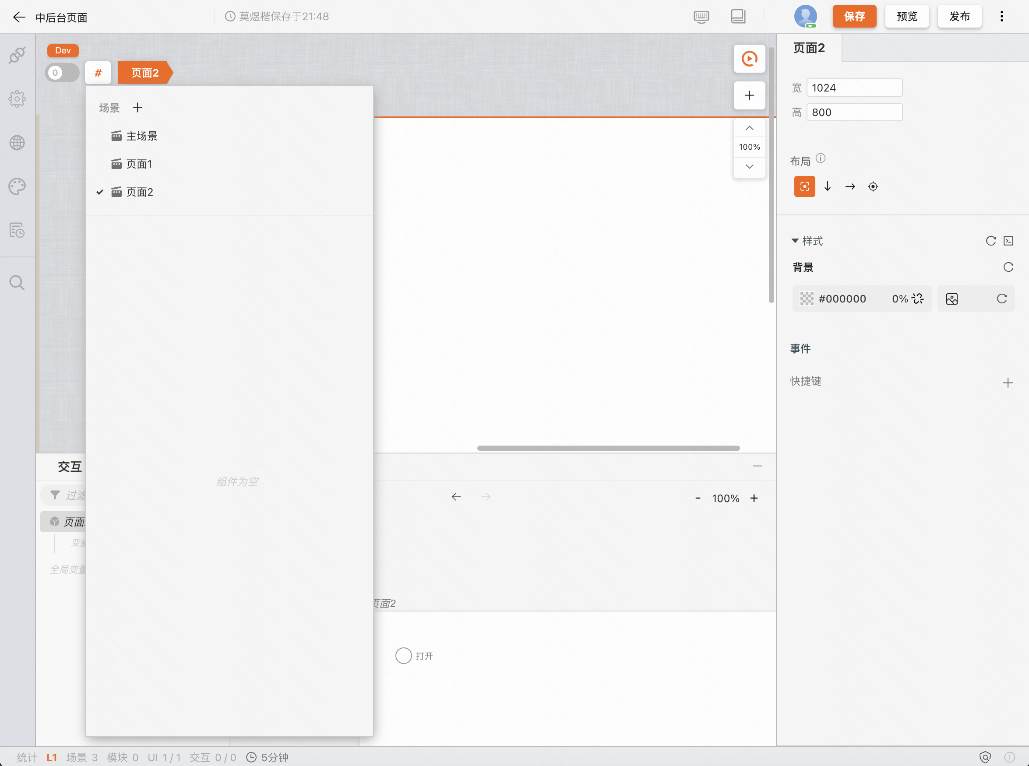Click the orange debug play icon

749,59
